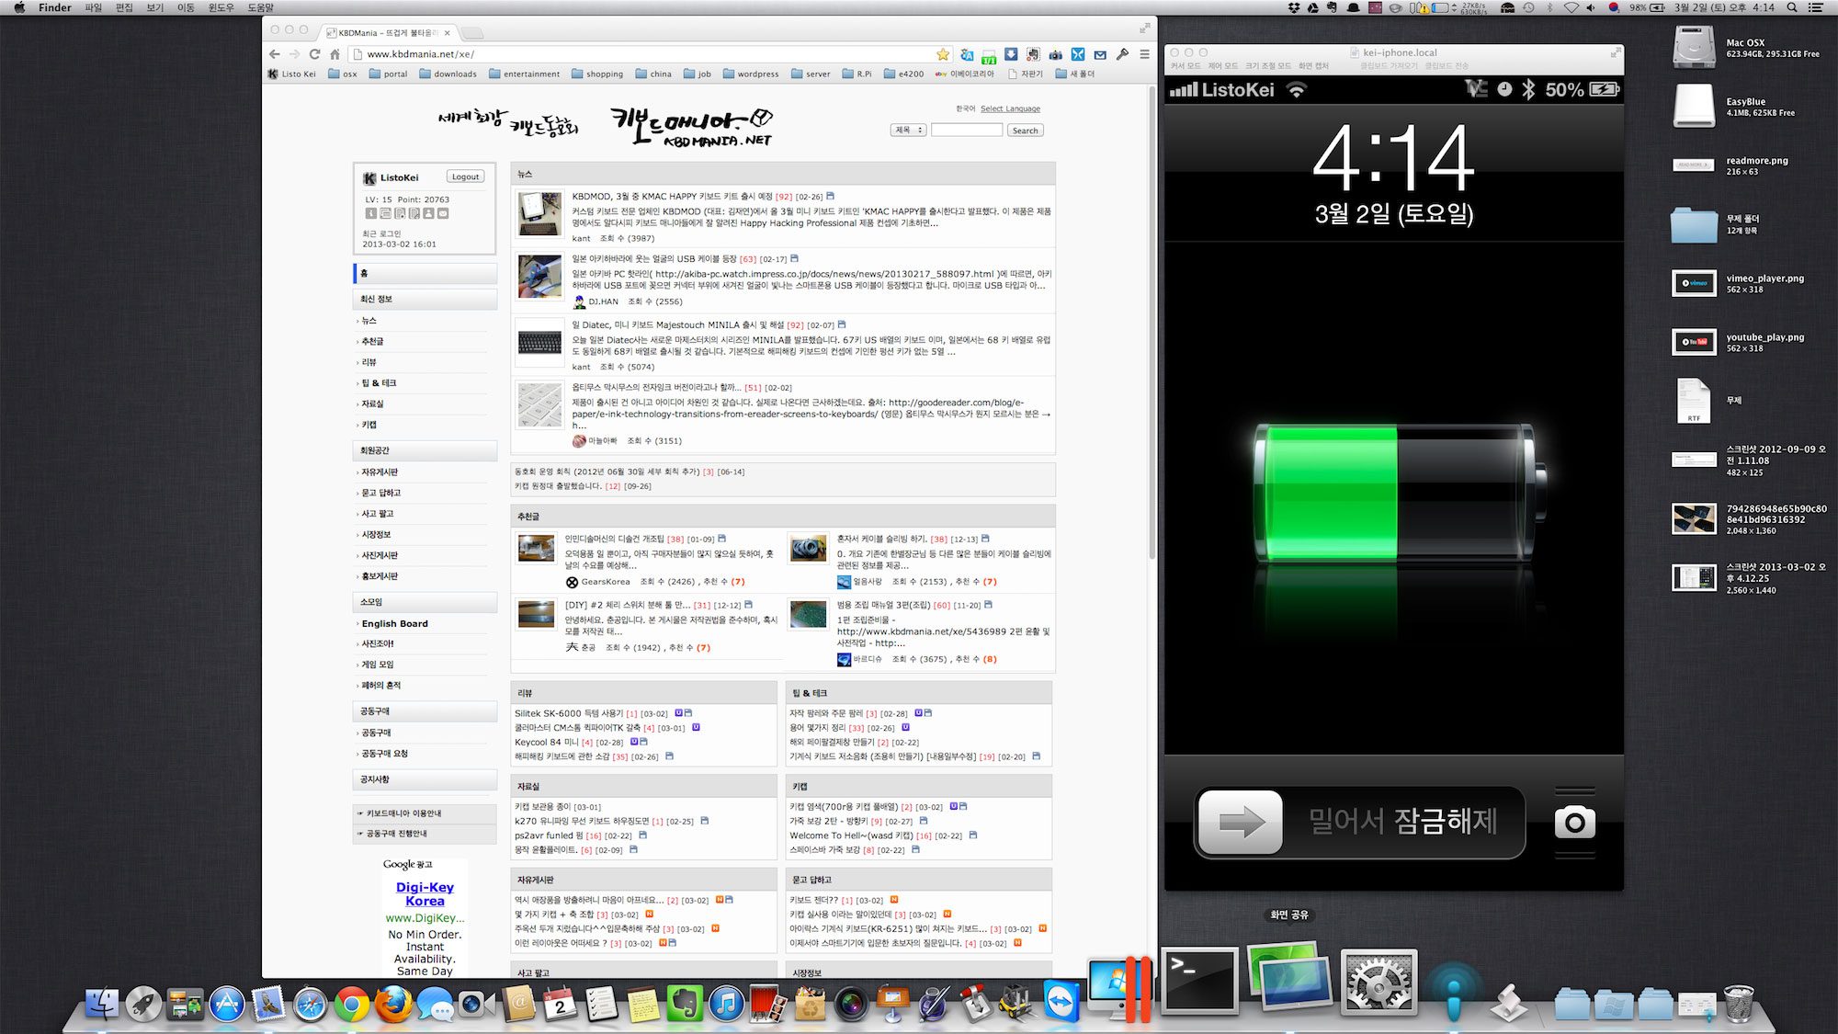The image size is (1838, 1034).
Task: Click the mail envelope extension icon
Action: [x=1100, y=54]
